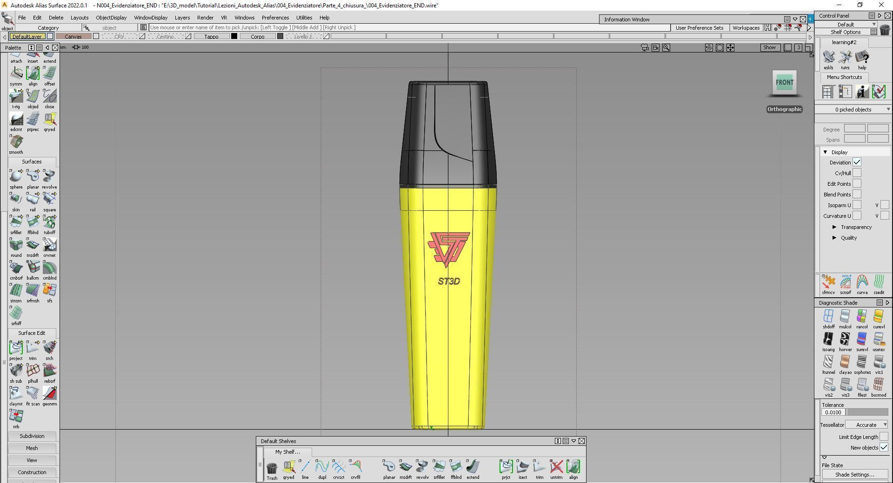Click the Shelf Options button
893x483 pixels.
coord(846,32)
